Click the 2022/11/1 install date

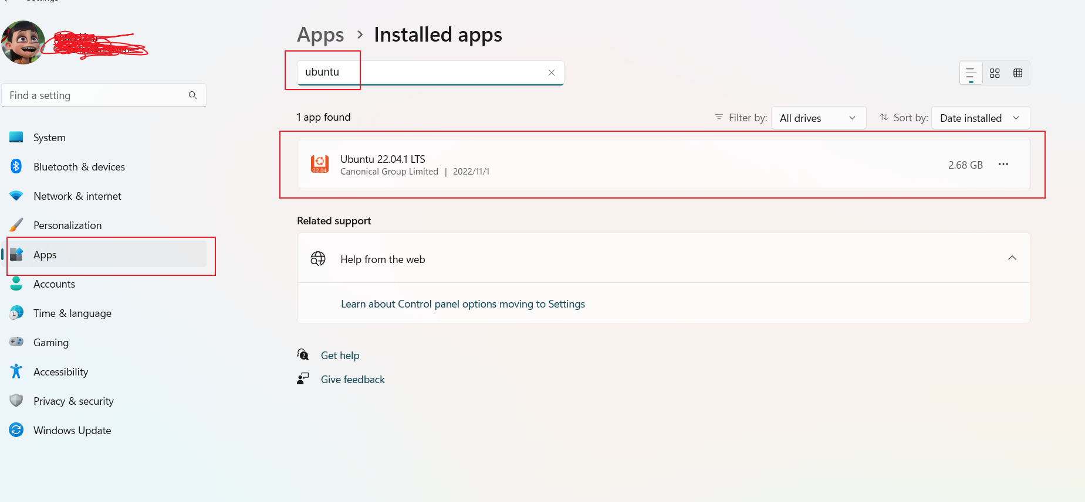tap(471, 172)
